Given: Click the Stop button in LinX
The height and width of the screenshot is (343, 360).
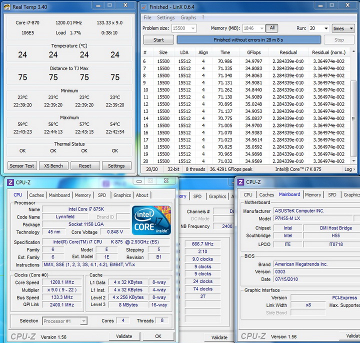Looking at the screenshot, I should (x=339, y=39).
